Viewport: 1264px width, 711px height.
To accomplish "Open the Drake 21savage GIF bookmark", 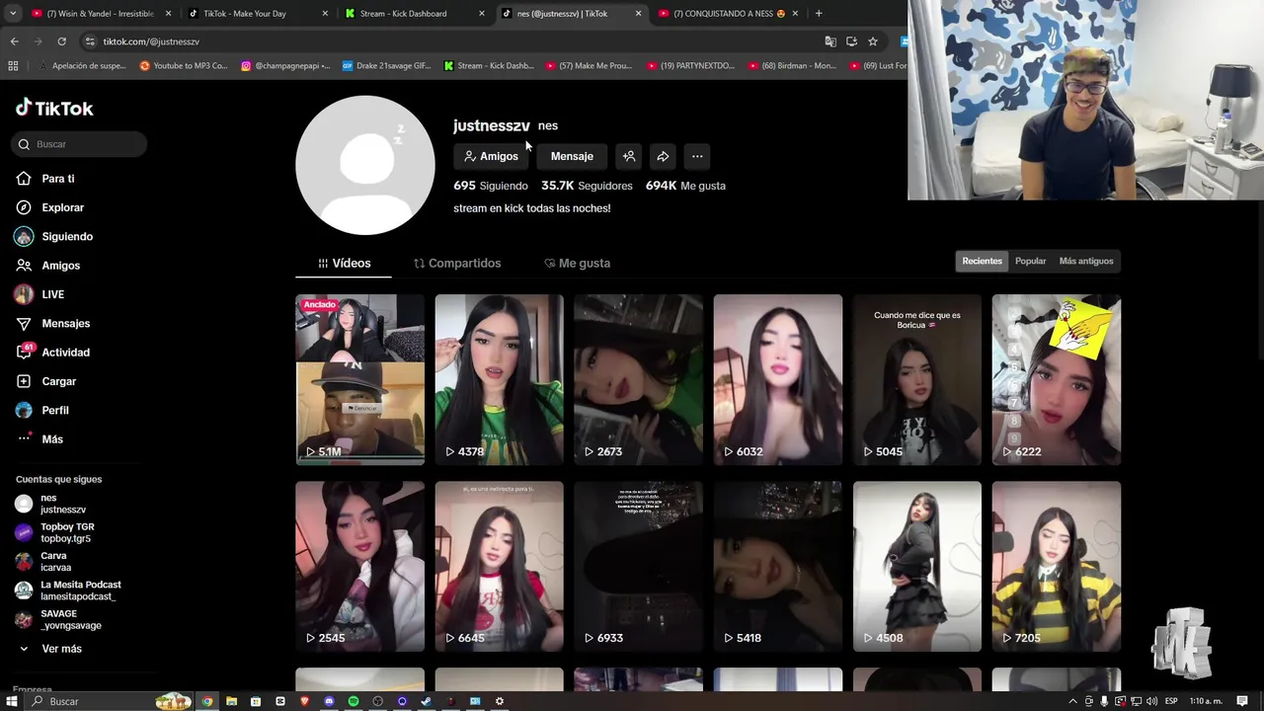I will (x=387, y=66).
